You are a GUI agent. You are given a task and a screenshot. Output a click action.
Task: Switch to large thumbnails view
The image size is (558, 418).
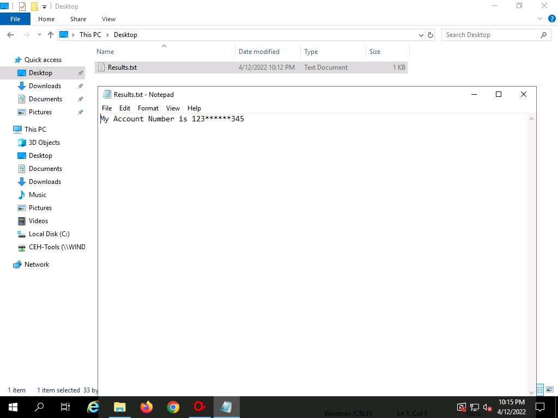point(549,390)
